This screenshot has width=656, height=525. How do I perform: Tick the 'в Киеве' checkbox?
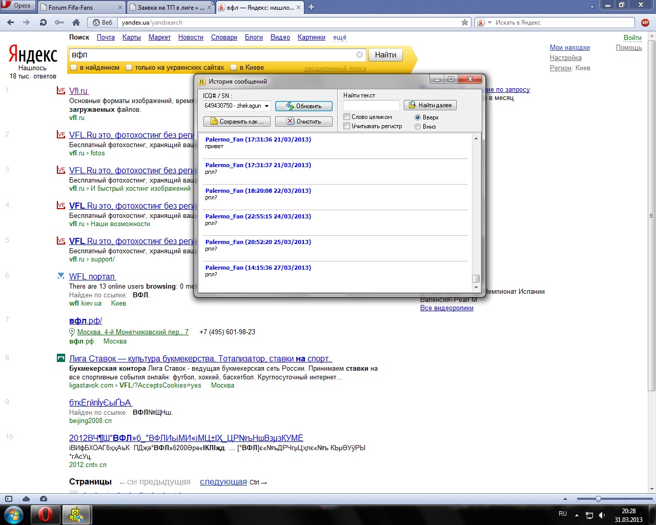[234, 68]
